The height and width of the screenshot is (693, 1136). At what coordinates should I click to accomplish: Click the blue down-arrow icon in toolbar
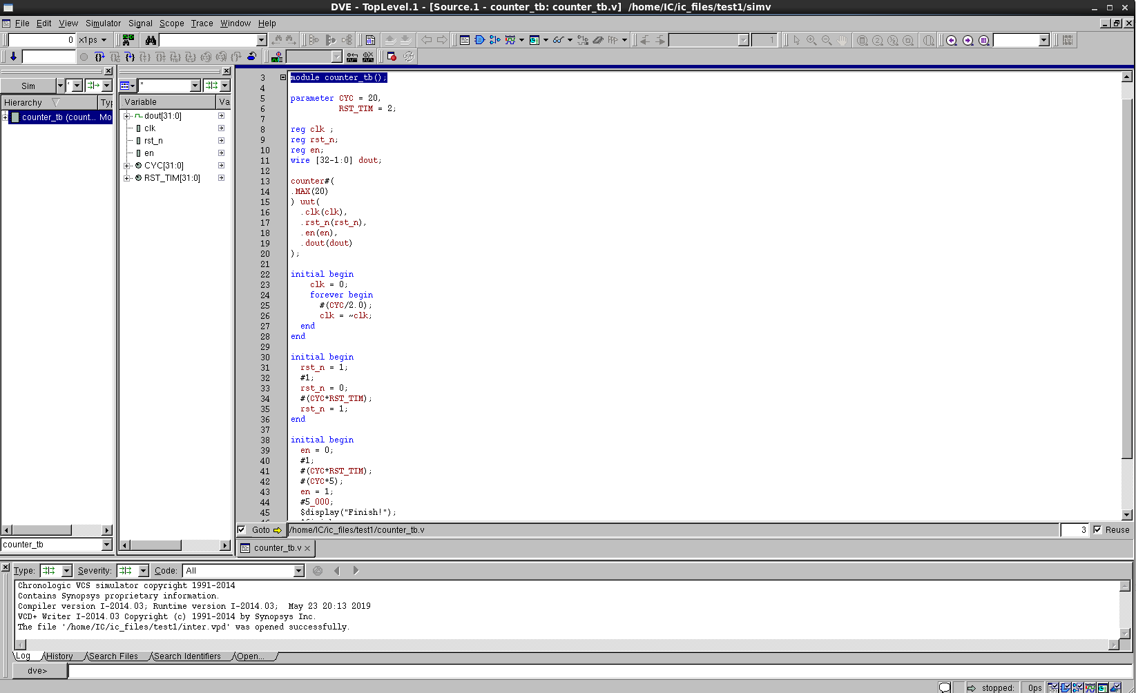(x=13, y=57)
